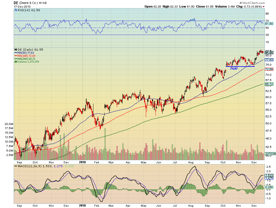
Task: Click the Volume 3.4M header value
Action: pos(225,6)
